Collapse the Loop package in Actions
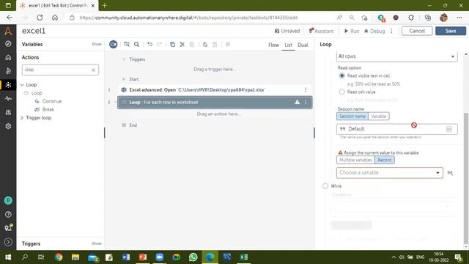Viewport: 469px width, 264px height. pyautogui.click(x=22, y=85)
